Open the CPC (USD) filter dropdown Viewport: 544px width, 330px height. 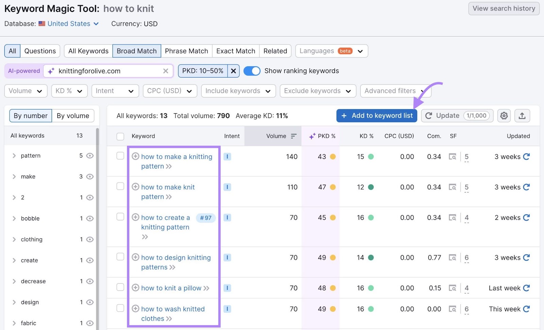point(170,91)
